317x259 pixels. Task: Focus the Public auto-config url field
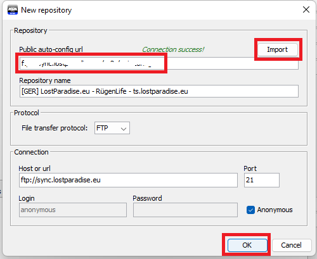[x=159, y=63]
